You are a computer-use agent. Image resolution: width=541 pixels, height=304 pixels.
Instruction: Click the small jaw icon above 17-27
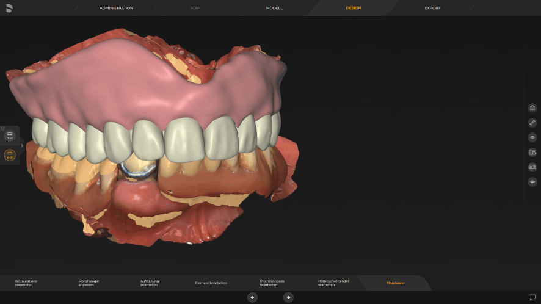coord(4,129)
